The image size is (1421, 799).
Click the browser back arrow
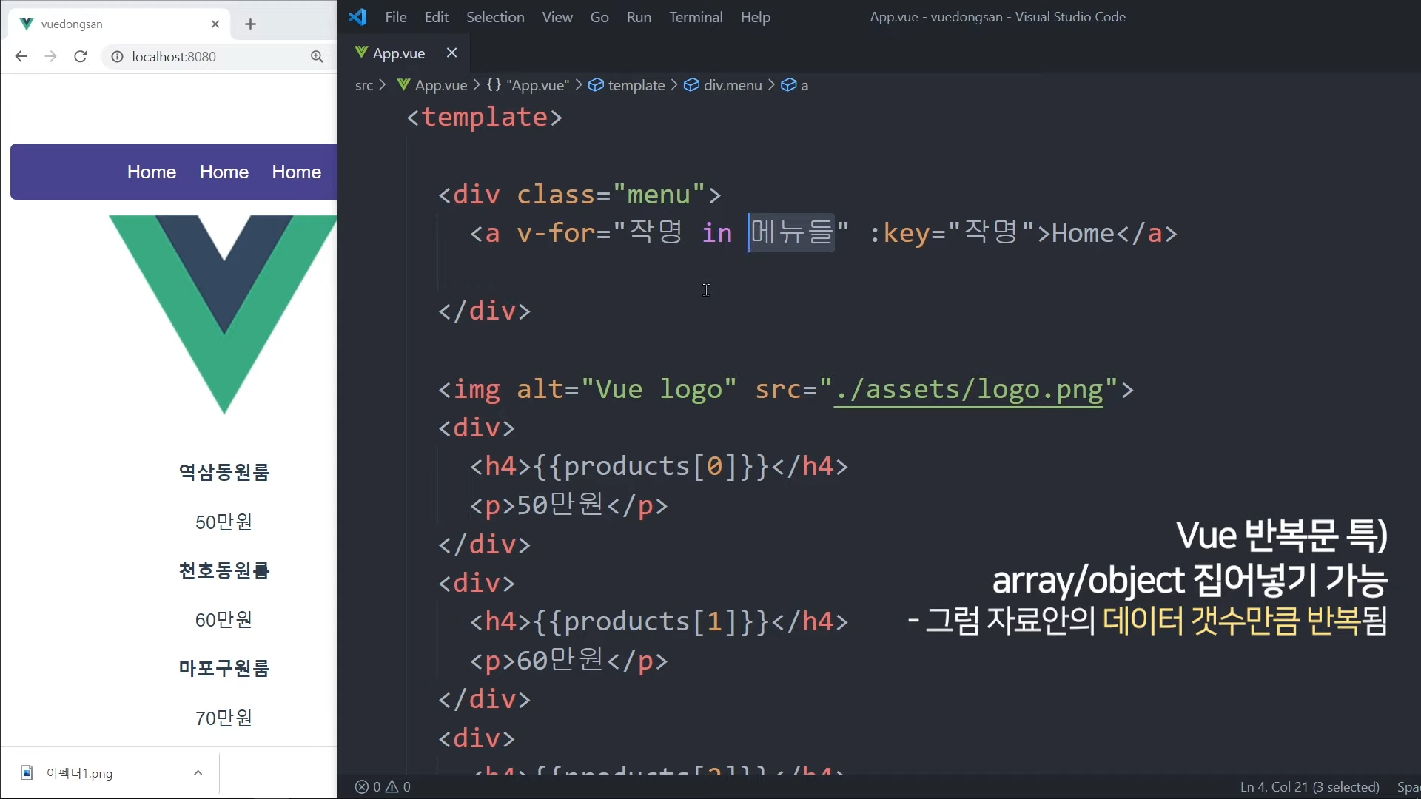(21, 56)
